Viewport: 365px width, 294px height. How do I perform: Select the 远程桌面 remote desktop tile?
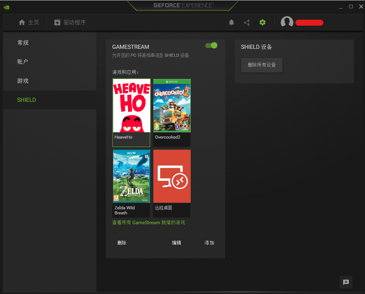point(172,176)
